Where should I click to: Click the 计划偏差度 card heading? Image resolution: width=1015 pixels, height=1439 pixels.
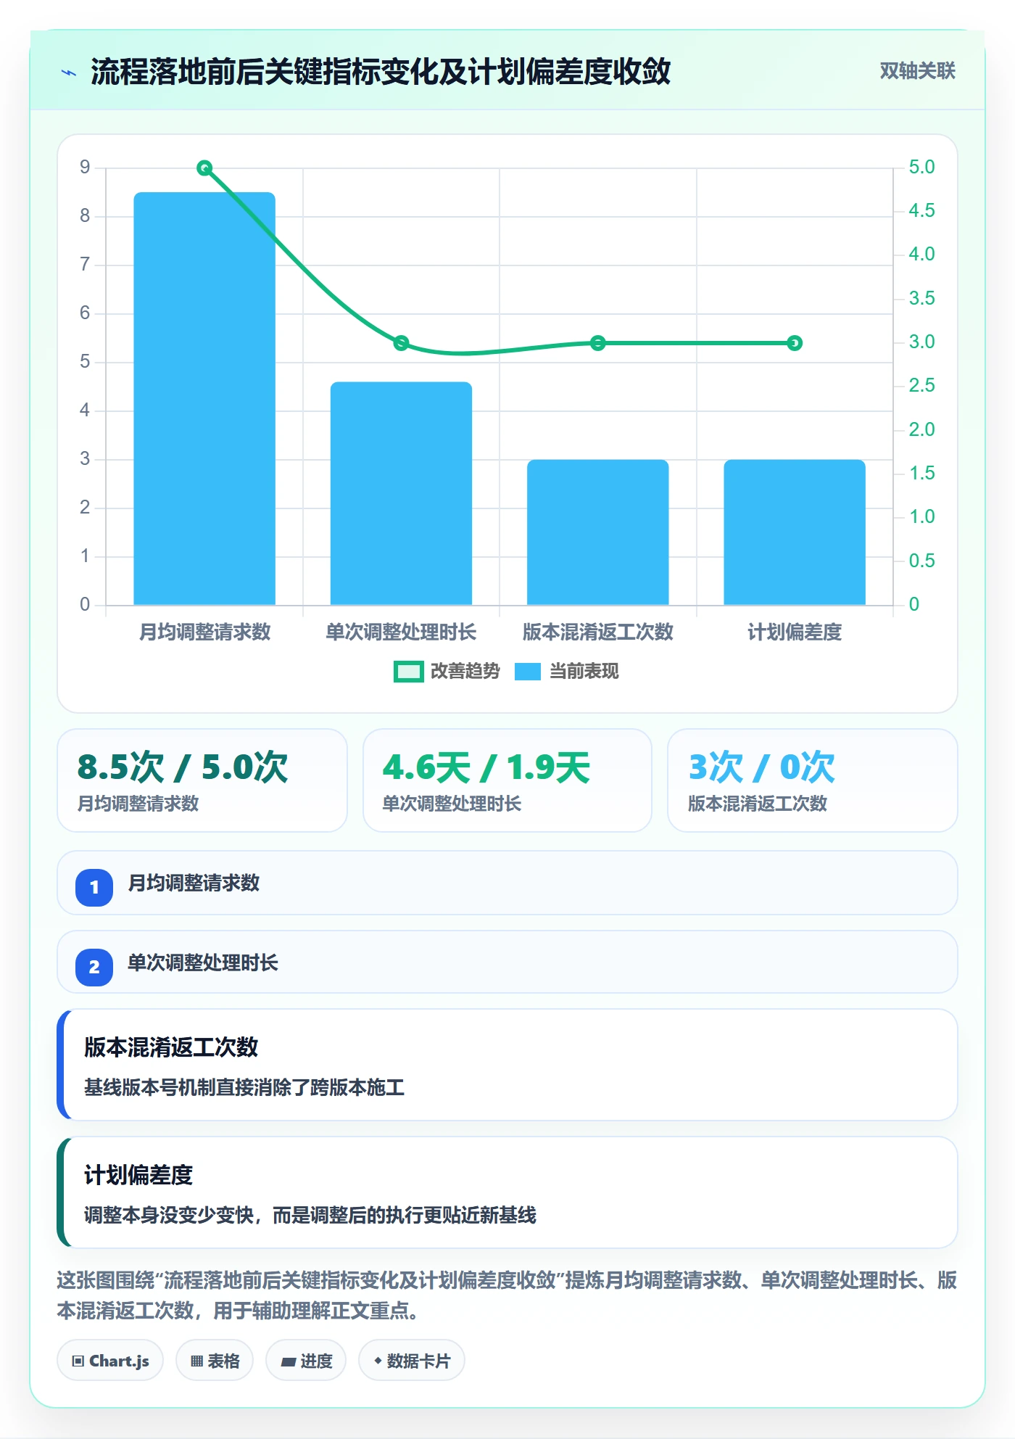(138, 1175)
